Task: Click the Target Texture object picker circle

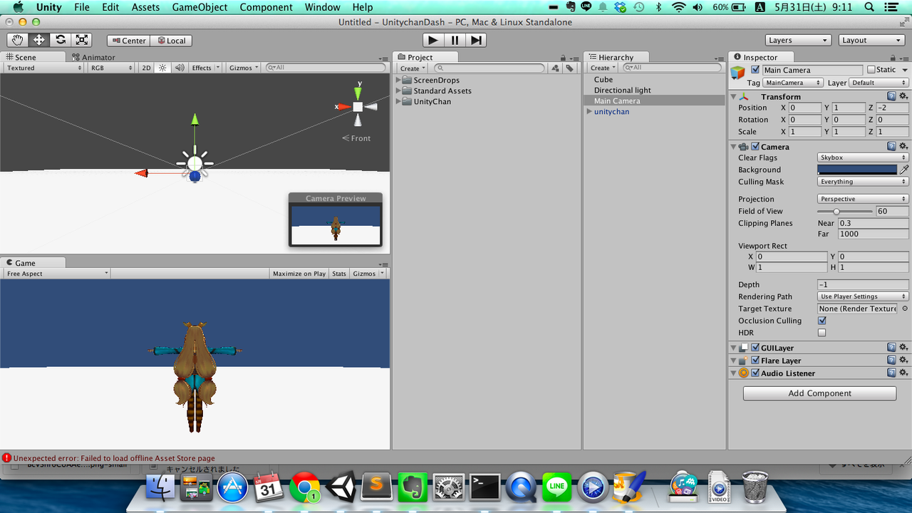Action: 905,309
